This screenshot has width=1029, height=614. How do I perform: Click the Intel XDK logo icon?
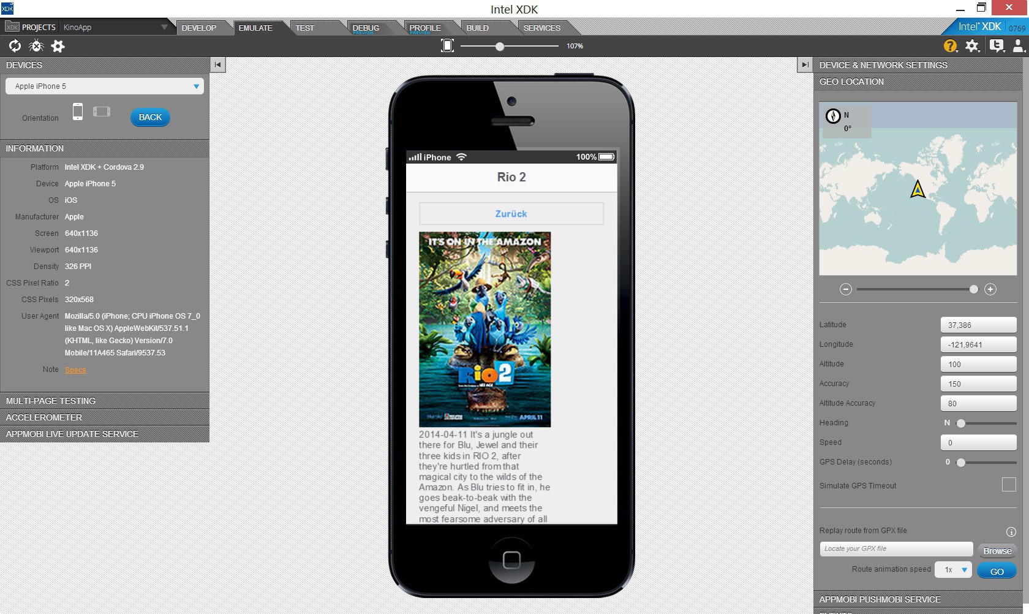point(7,9)
